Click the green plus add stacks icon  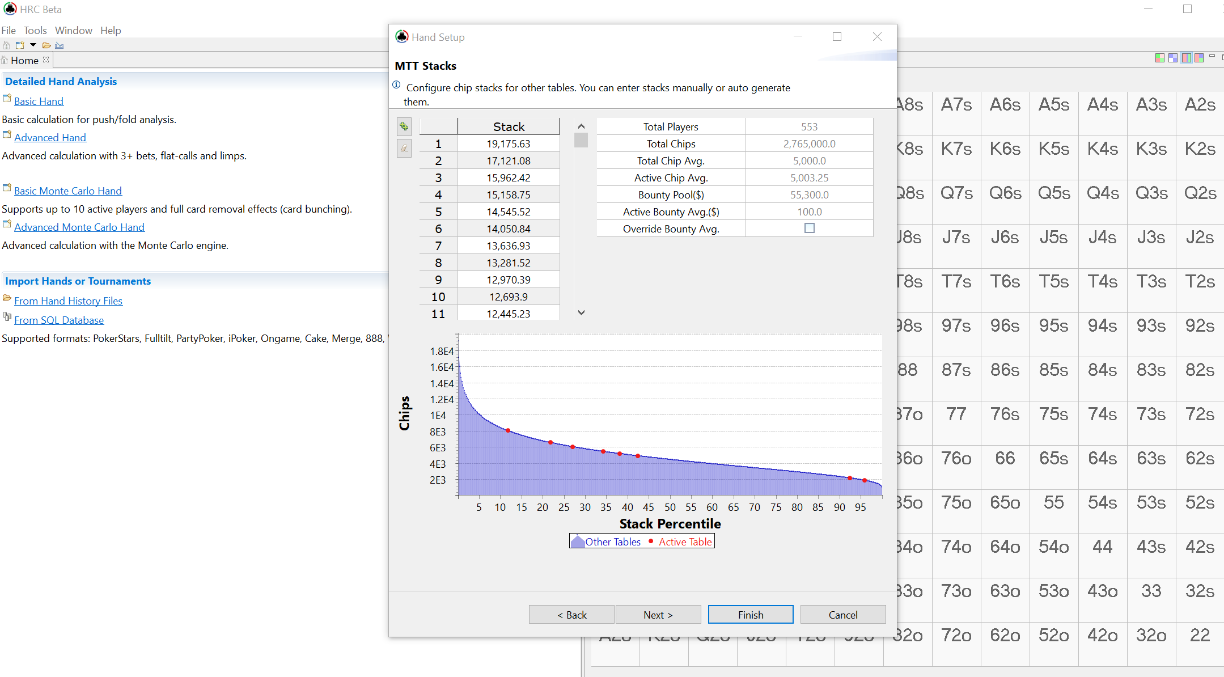coord(404,126)
